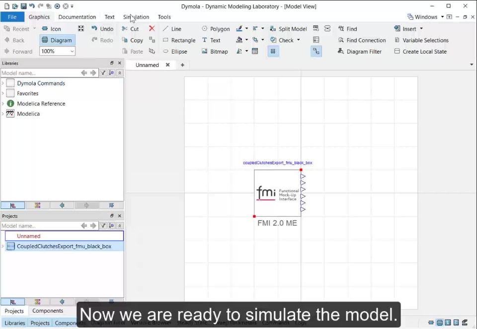The height and width of the screenshot is (329, 477).
Task: Open the zoom level 100% combo box
Action: pos(57,51)
